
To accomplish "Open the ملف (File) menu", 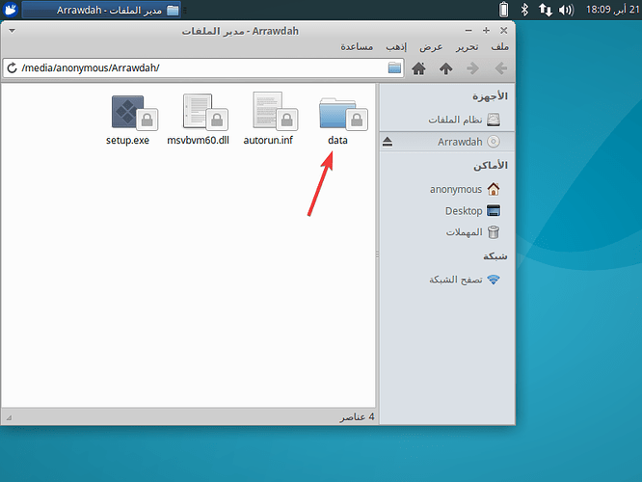I will [499, 46].
